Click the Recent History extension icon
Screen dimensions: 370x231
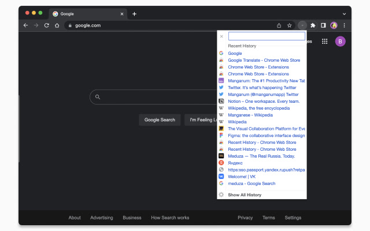coord(302,25)
